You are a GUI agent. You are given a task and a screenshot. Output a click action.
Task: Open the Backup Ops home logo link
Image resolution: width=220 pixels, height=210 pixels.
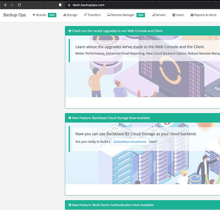tap(15, 15)
